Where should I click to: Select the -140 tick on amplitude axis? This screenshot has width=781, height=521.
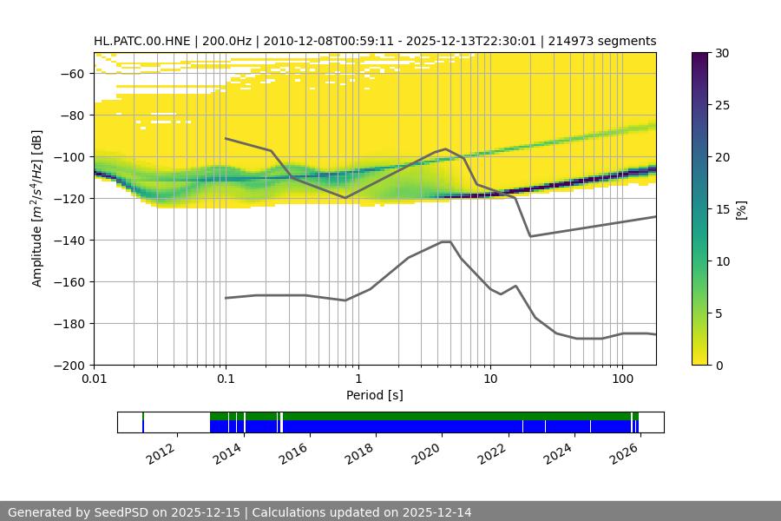(73, 241)
